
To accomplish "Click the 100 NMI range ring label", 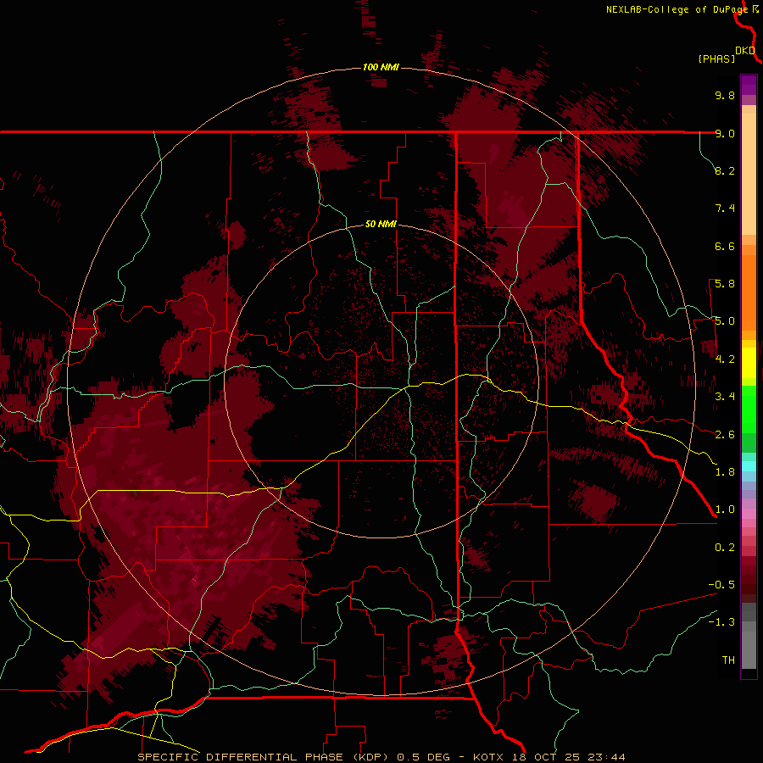I will tap(381, 67).
